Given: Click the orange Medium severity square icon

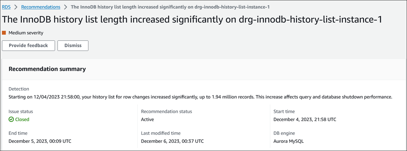Looking at the screenshot, I should pos(4,33).
